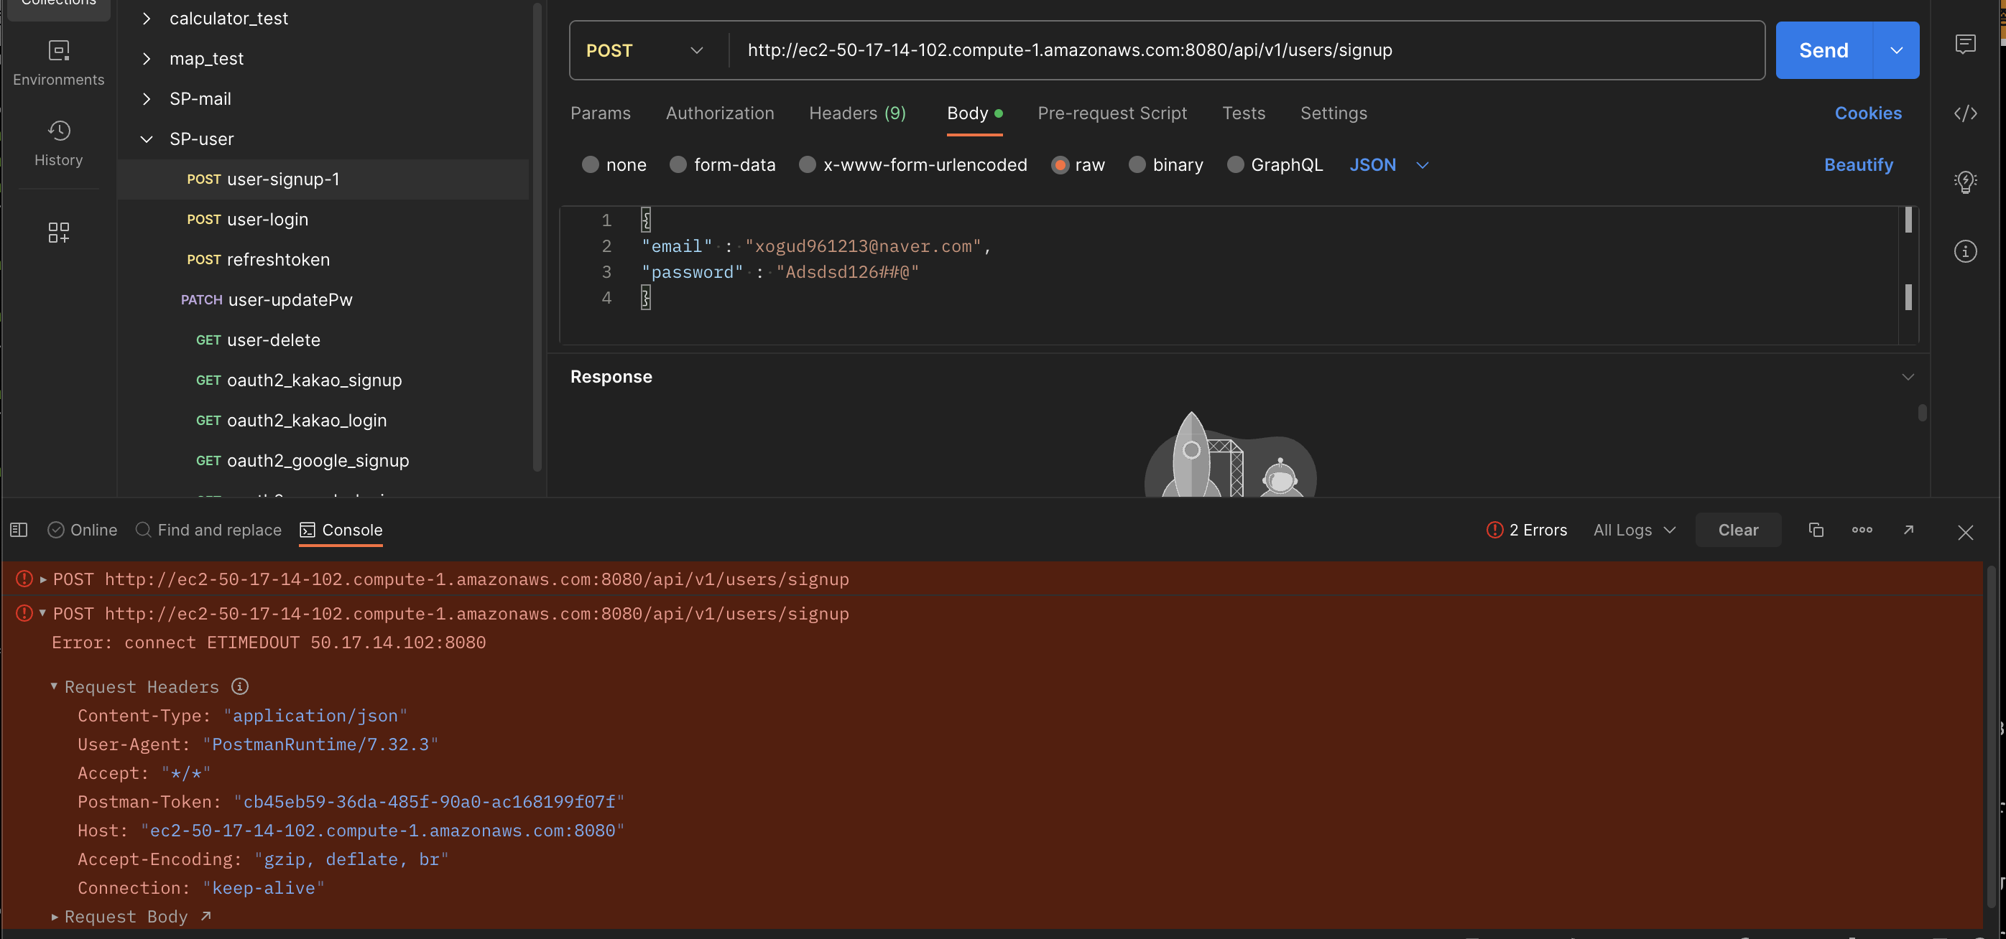Image resolution: width=2006 pixels, height=939 pixels.
Task: Open the History sidebar panel
Action: point(58,142)
